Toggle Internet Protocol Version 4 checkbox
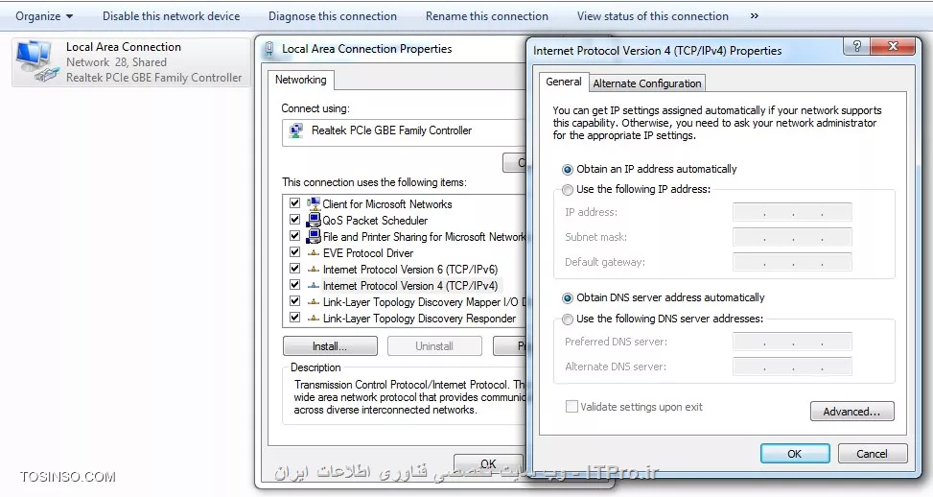933x497 pixels. (x=294, y=285)
